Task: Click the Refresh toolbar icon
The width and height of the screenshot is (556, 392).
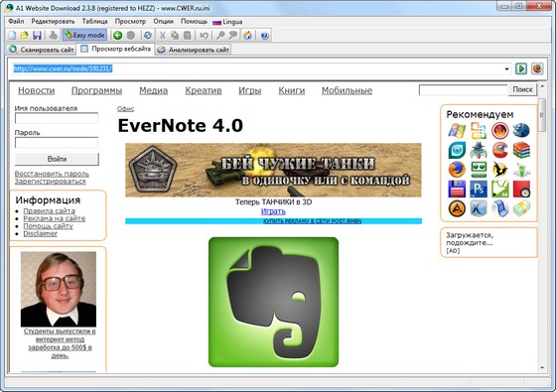Action: (148, 35)
